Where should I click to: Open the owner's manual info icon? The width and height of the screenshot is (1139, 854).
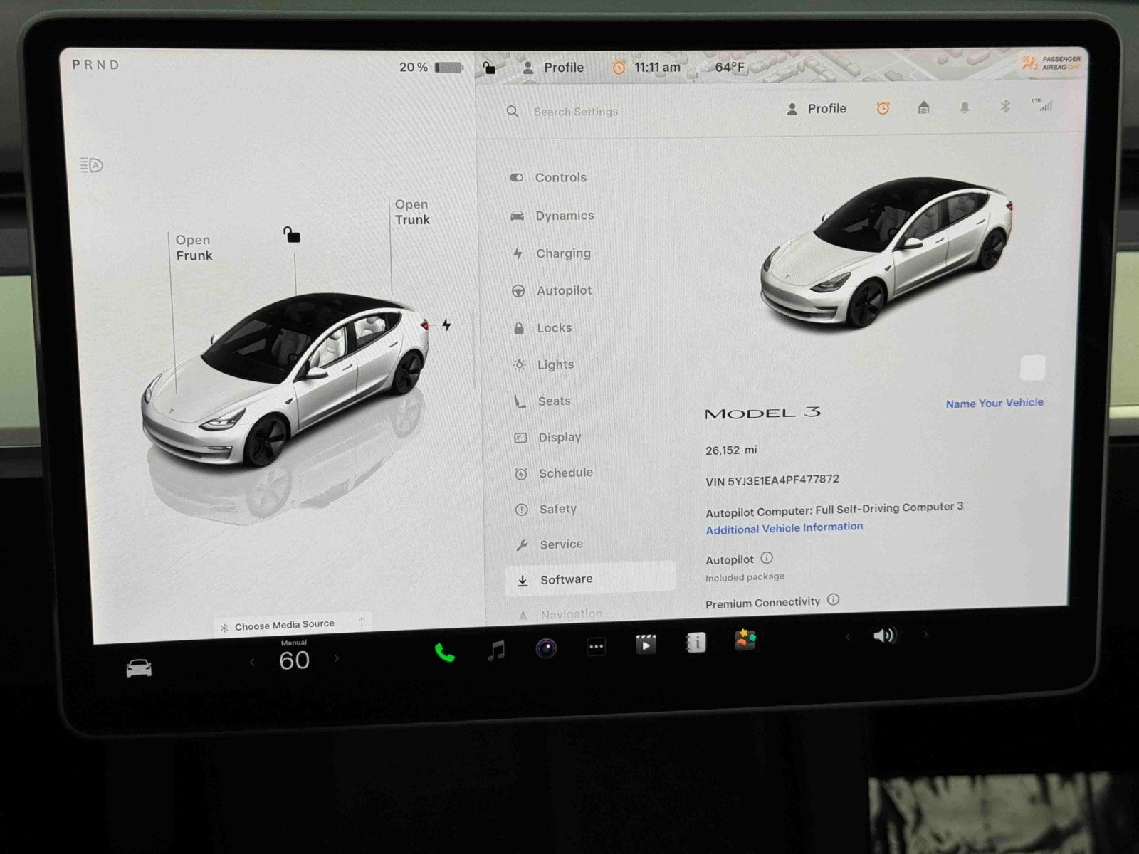pyautogui.click(x=696, y=643)
